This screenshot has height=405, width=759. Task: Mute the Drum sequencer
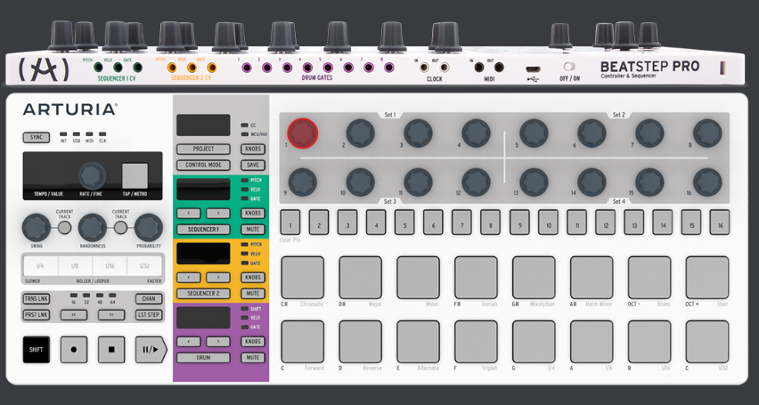pyautogui.click(x=253, y=358)
